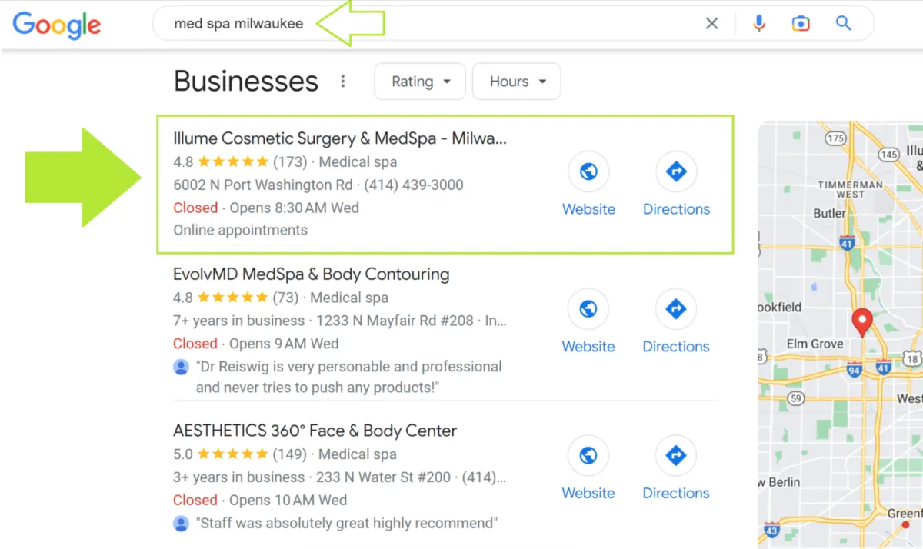The height and width of the screenshot is (549, 923).
Task: Click Staff was absolutely great review snippet
Action: click(347, 524)
